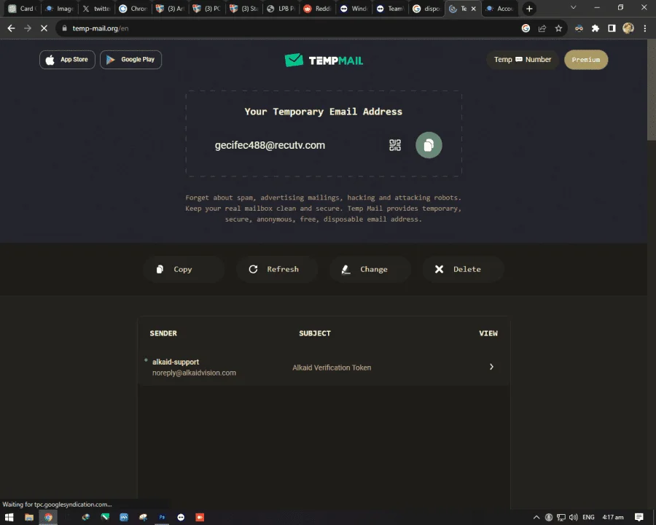Image resolution: width=656 pixels, height=525 pixels.
Task: Click the share page icon in address bar
Action: (x=542, y=28)
